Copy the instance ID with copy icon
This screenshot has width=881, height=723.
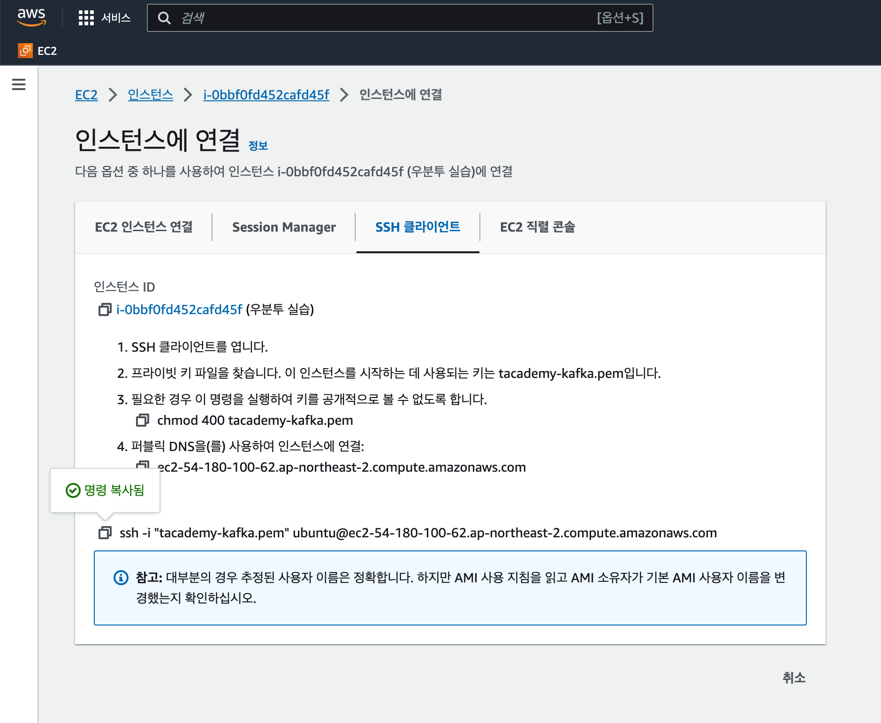tap(105, 309)
